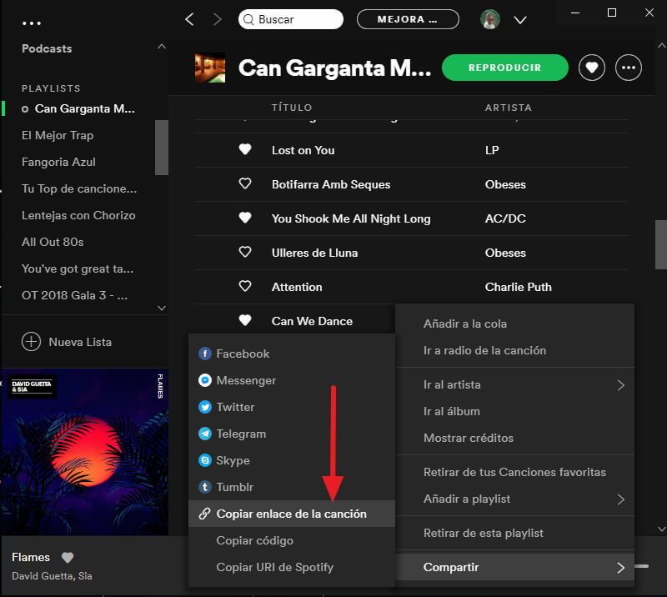Click the Buscar search field
The height and width of the screenshot is (597, 667).
[x=291, y=19]
